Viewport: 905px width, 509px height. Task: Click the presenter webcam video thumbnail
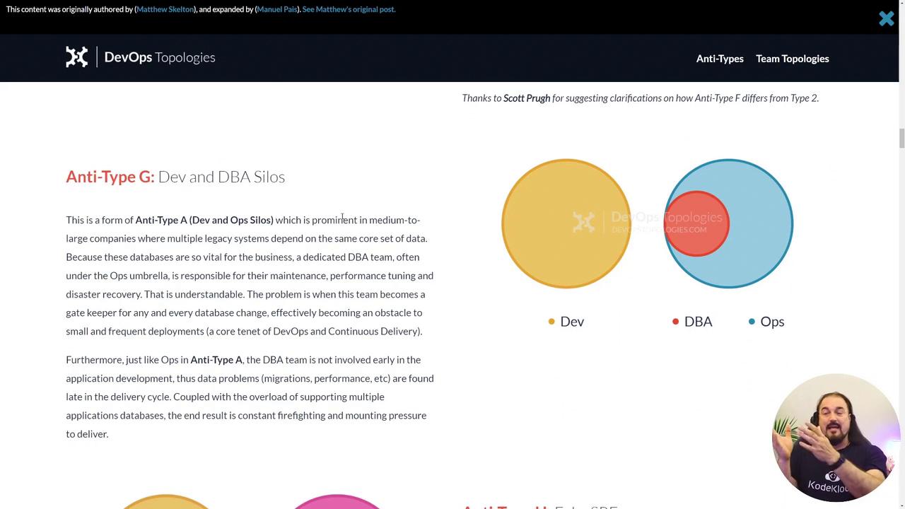click(834, 437)
